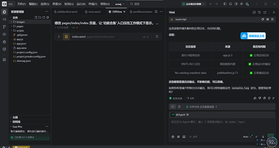The image size is (279, 148).
Task: Click the # reference icon in chat input
Action: pos(178,137)
